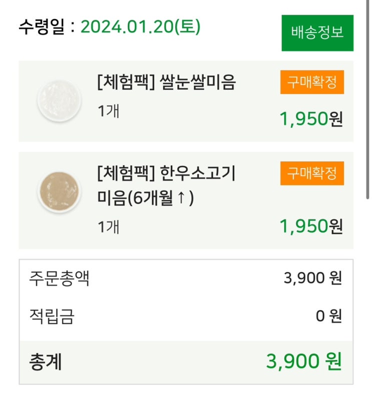Click the 1개 quantity under 한우소고기 미음
This screenshot has height=393, width=372.
(108, 226)
